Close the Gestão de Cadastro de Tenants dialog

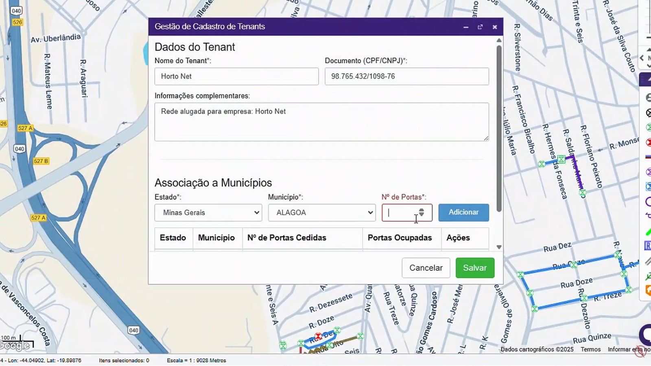click(495, 27)
